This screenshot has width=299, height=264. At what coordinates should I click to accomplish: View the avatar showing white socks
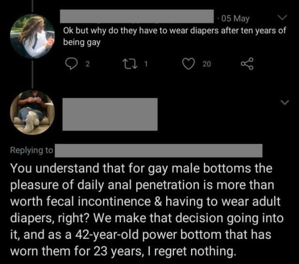coord(32,112)
